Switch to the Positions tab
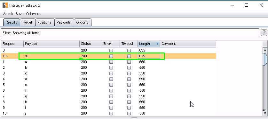This screenshot has width=268, height=119. point(44,23)
